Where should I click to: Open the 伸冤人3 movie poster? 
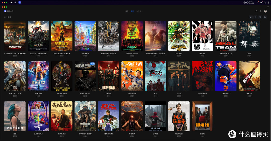[x=249, y=76]
